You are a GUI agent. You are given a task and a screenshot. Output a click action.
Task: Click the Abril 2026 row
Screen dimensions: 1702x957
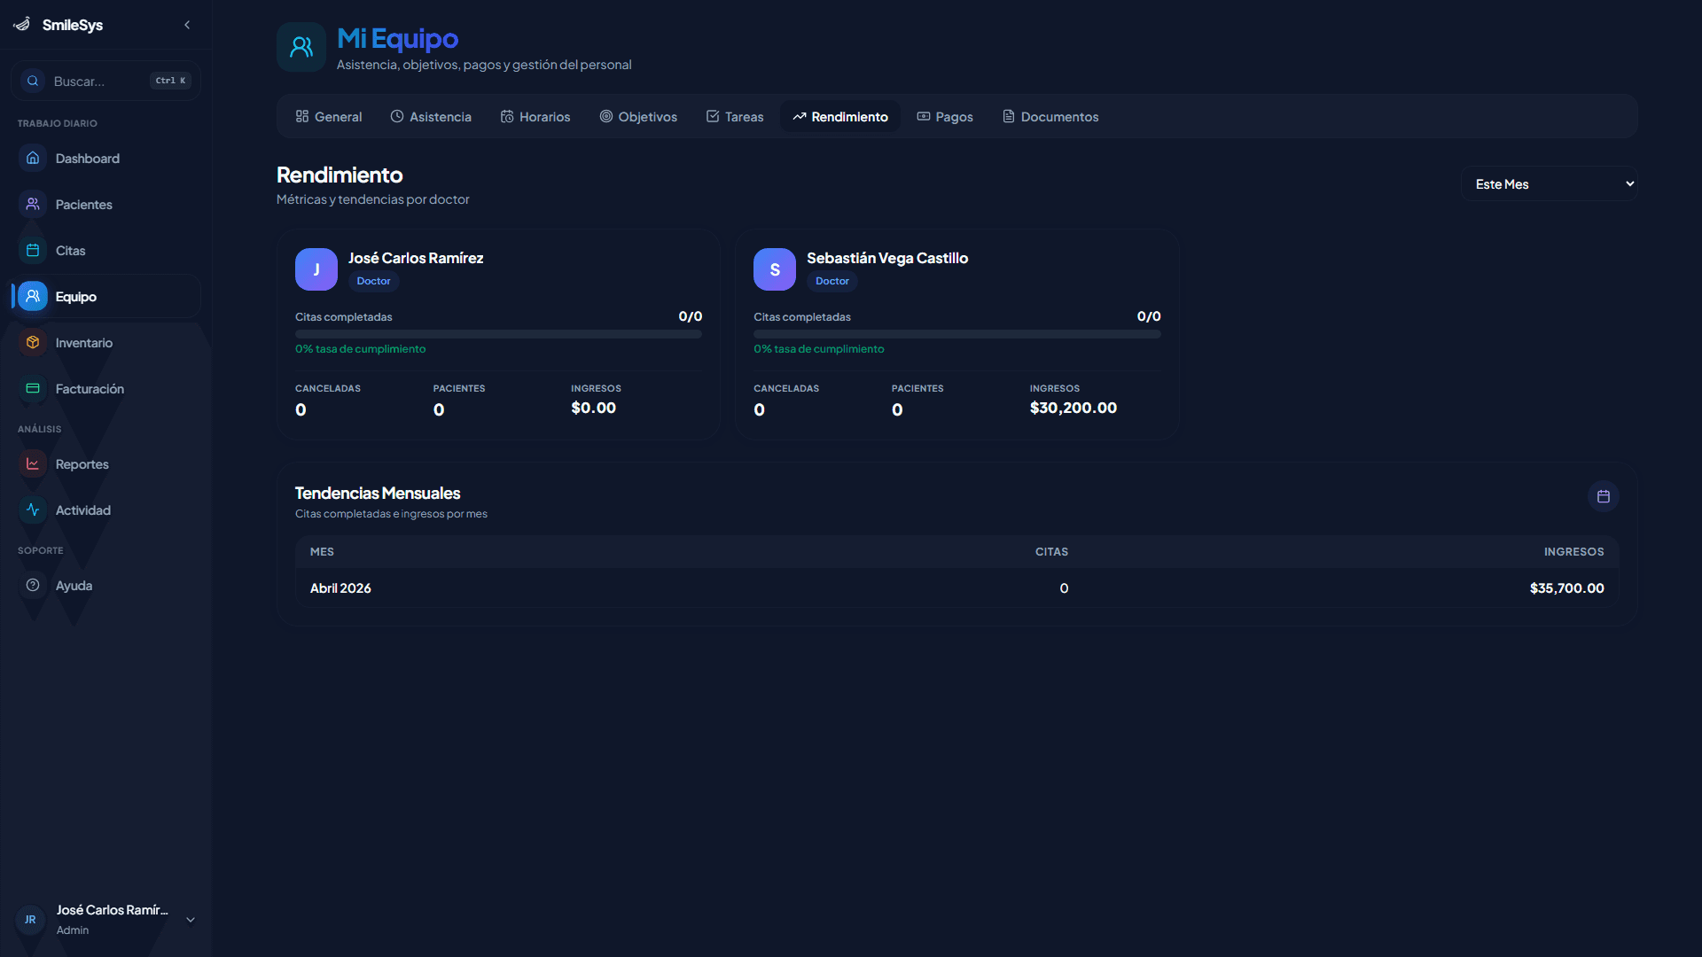tap(957, 588)
